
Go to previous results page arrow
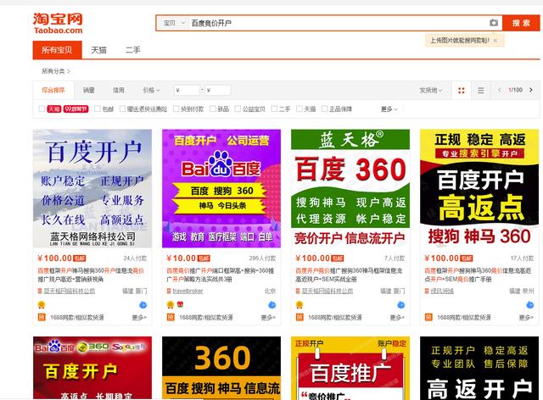click(x=500, y=90)
